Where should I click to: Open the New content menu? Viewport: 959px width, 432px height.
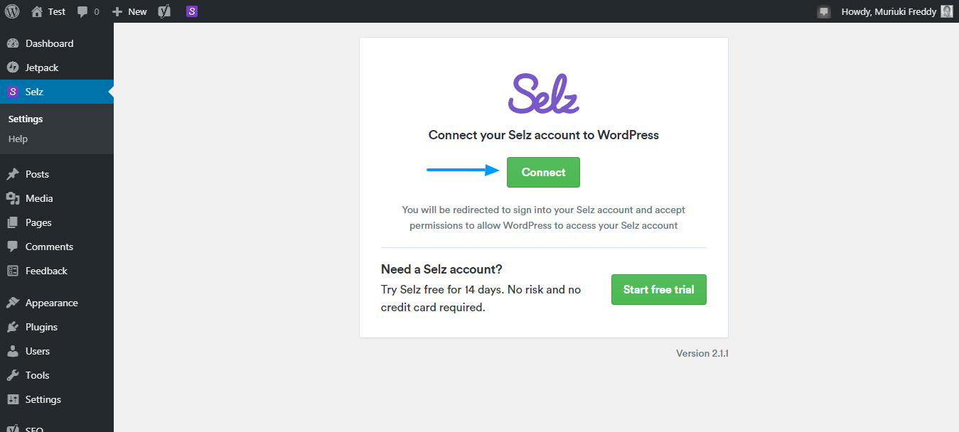[129, 11]
